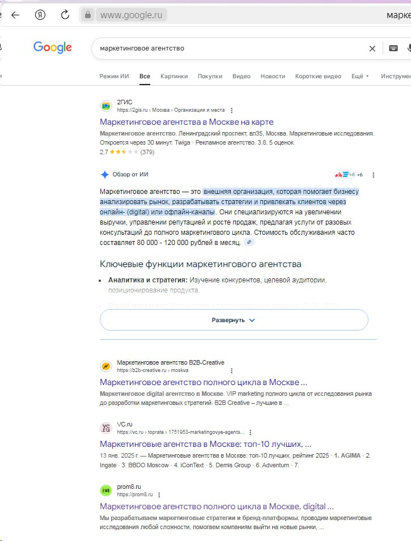The width and height of the screenshot is (411, 541).
Task: Open the VC.ru top-10 agencies link
Action: pyautogui.click(x=205, y=443)
